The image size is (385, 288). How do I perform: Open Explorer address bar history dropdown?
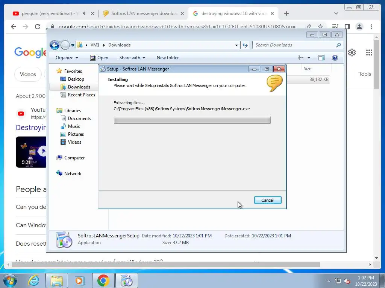pyautogui.click(x=236, y=45)
